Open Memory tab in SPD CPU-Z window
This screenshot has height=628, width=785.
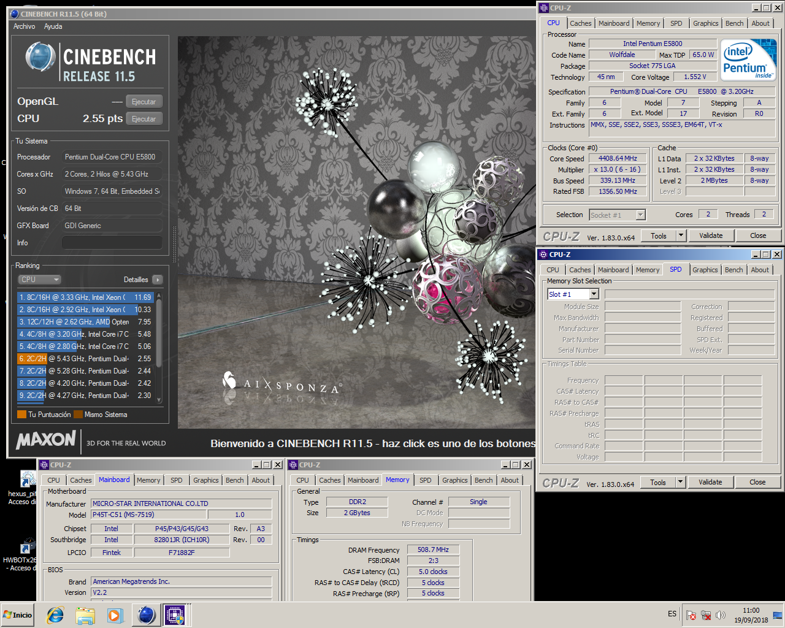click(x=648, y=270)
